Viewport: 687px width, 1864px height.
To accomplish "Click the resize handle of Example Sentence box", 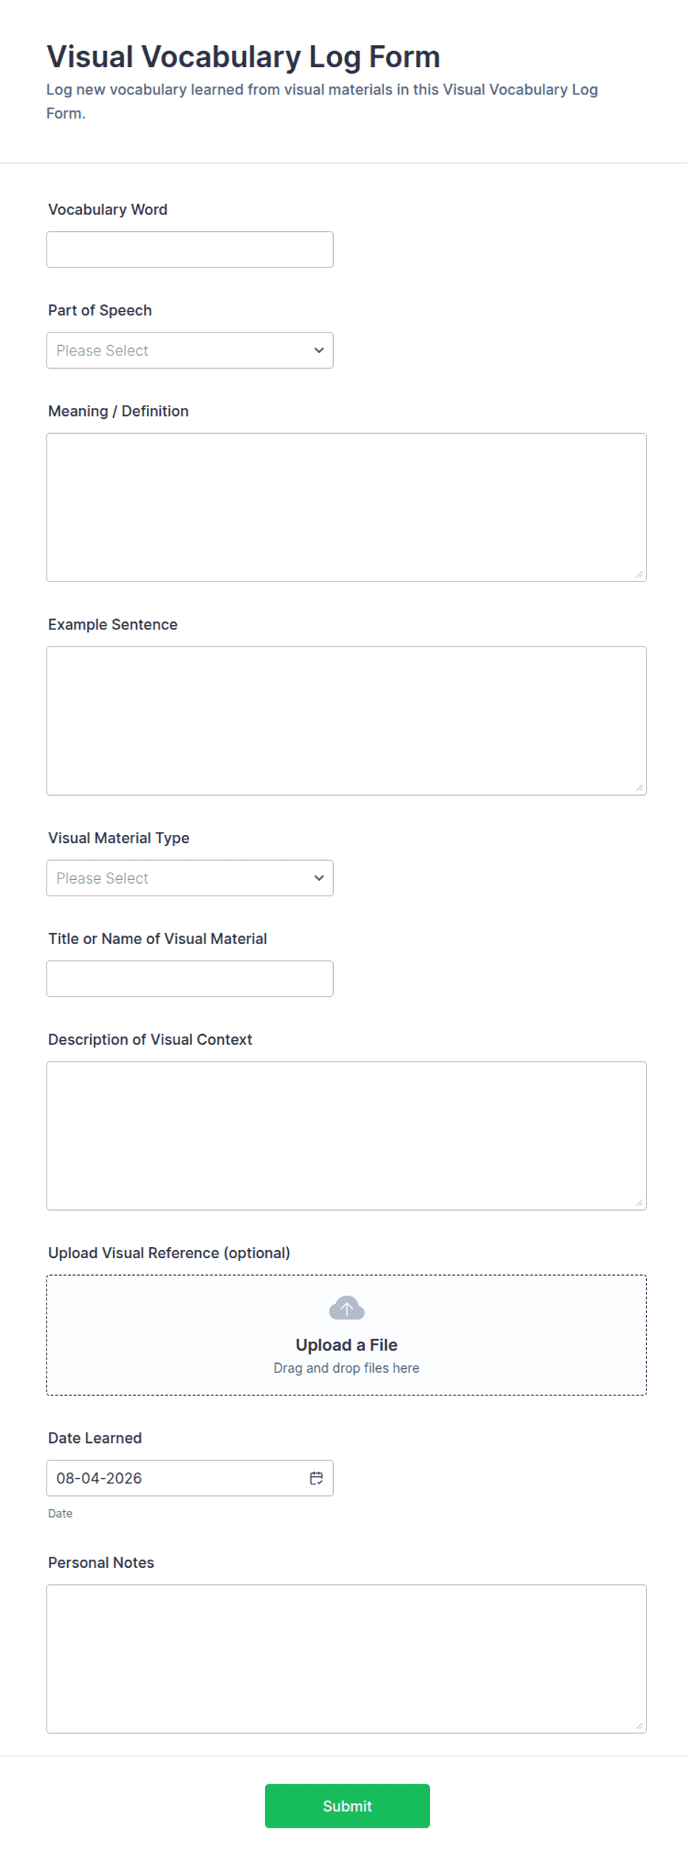I will pos(639,788).
